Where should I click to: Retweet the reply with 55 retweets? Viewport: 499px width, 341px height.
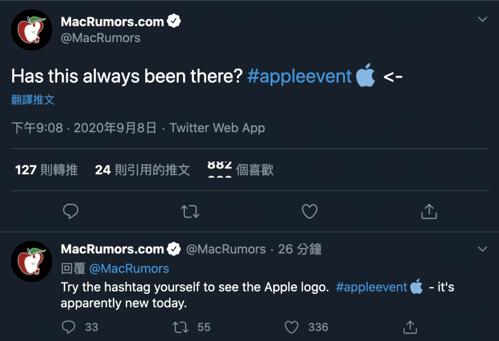point(180,327)
